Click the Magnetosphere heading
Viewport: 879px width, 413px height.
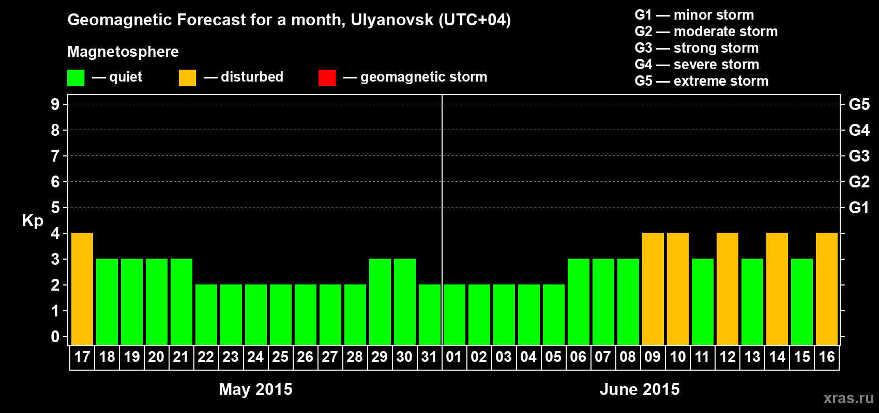click(123, 52)
